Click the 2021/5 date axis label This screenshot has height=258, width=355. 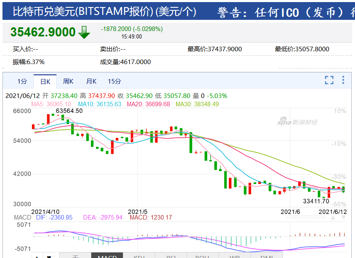click(138, 212)
